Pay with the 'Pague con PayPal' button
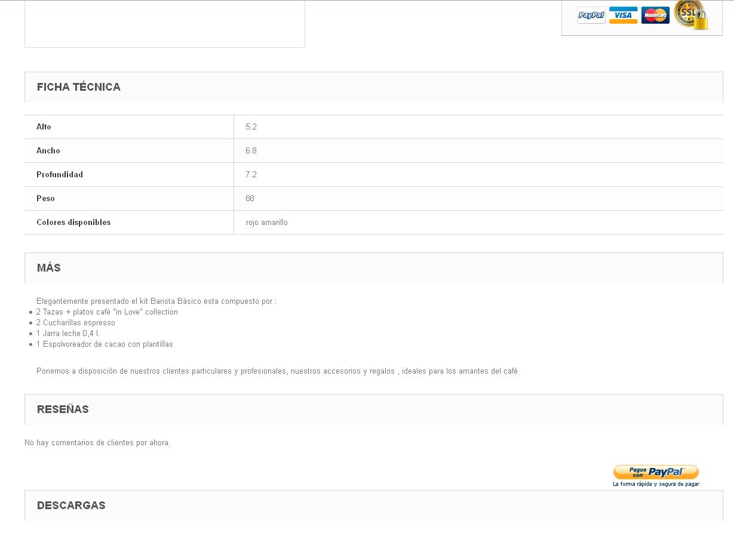This screenshot has height=536, width=734. (x=656, y=472)
